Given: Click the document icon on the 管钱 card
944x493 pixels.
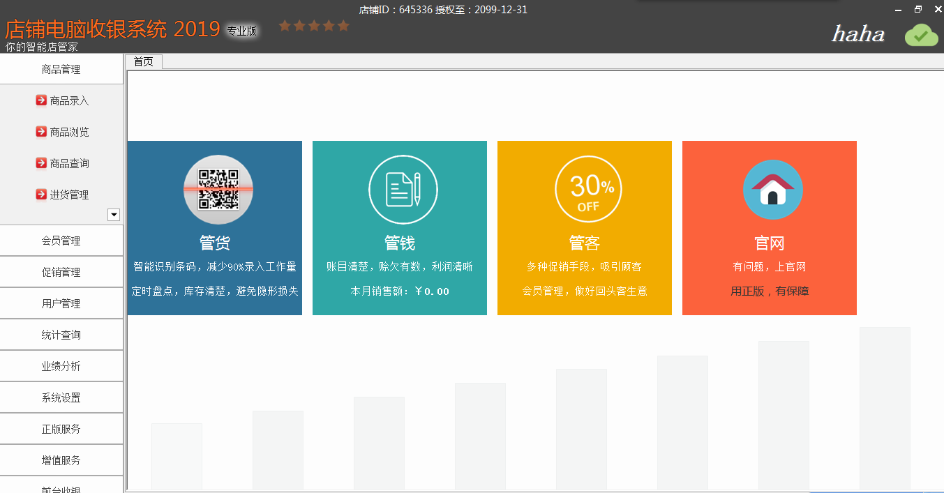Looking at the screenshot, I should tap(403, 188).
